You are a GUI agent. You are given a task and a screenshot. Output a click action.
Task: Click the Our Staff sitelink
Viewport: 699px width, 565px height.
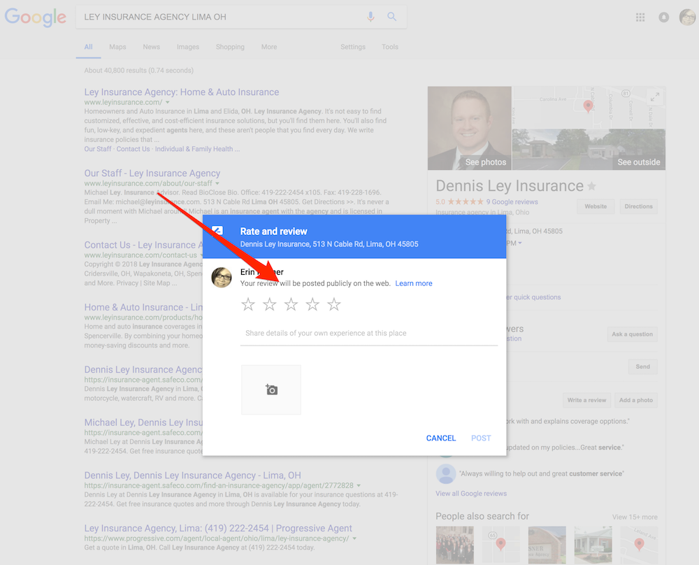98,149
